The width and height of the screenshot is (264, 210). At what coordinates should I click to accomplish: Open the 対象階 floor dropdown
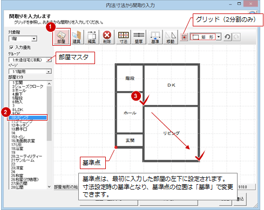click(x=23, y=39)
